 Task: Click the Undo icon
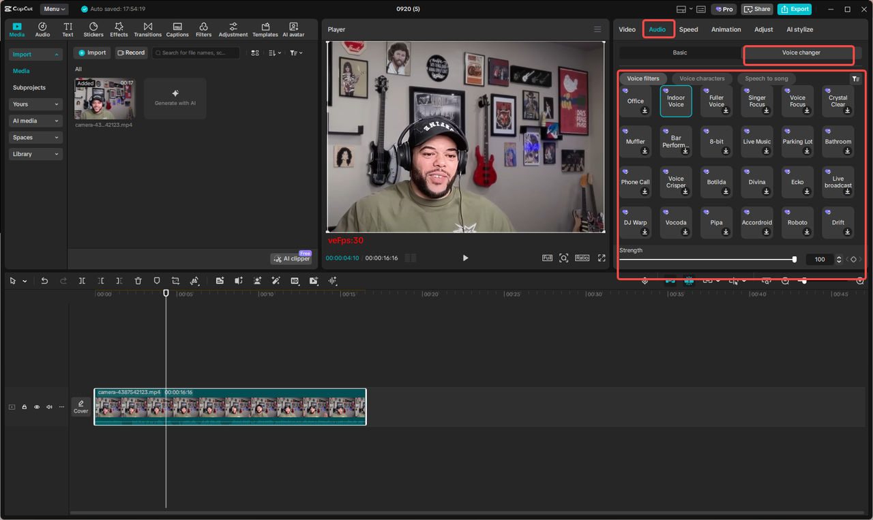(44, 280)
